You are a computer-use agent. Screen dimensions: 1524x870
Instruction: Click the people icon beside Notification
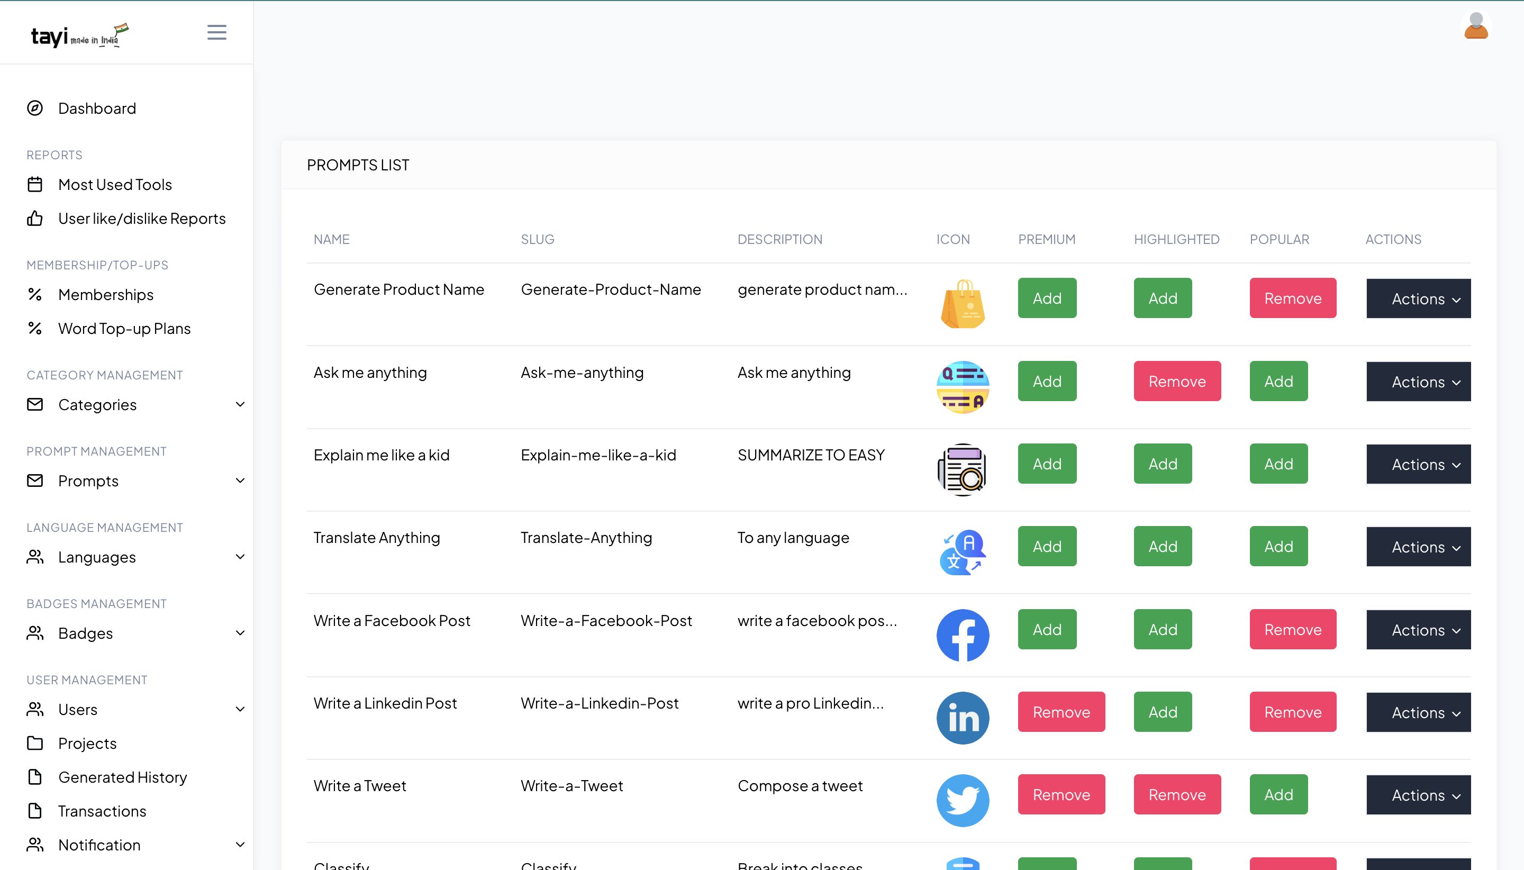[34, 844]
